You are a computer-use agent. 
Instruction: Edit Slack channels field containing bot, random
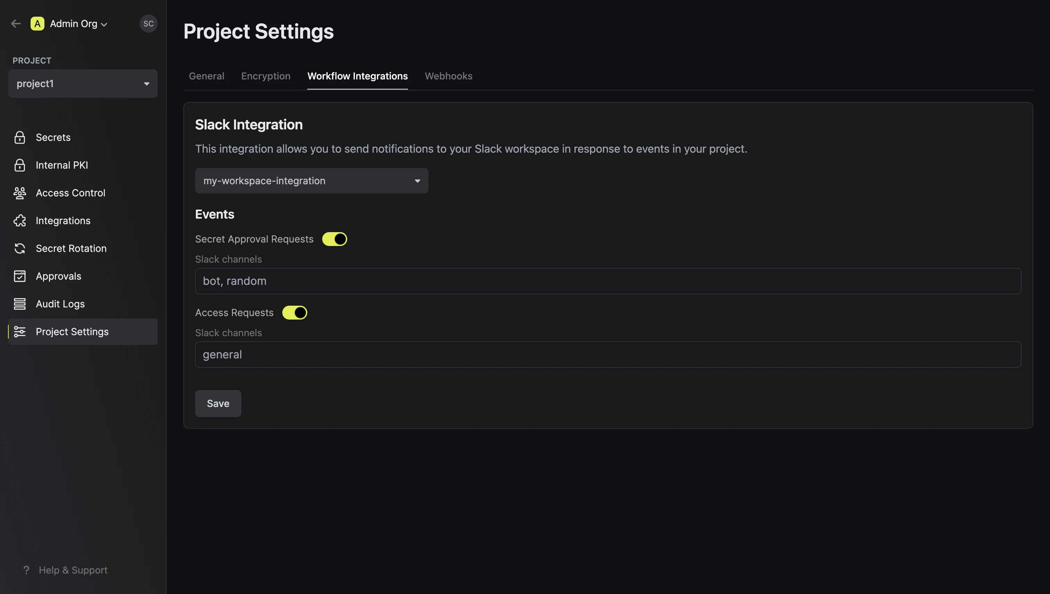(x=608, y=281)
